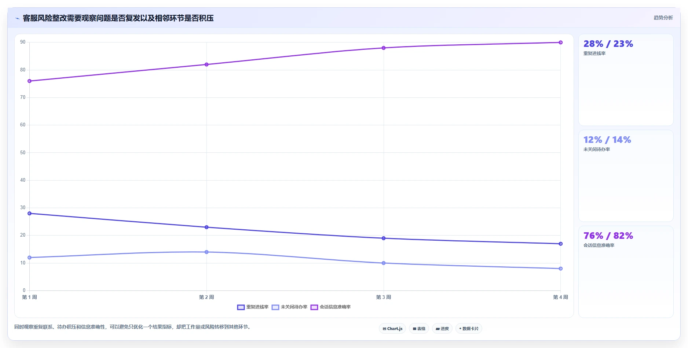This screenshot has width=688, height=348.
Task: Click 未关闭待办率 data point at 第 4 周
Action: tap(560, 269)
